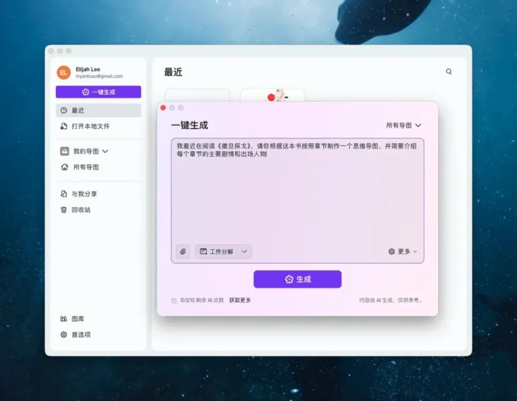Screen dimensions: 517x401
Task: Select 所有导图 in the sidebar
Action: [86, 167]
